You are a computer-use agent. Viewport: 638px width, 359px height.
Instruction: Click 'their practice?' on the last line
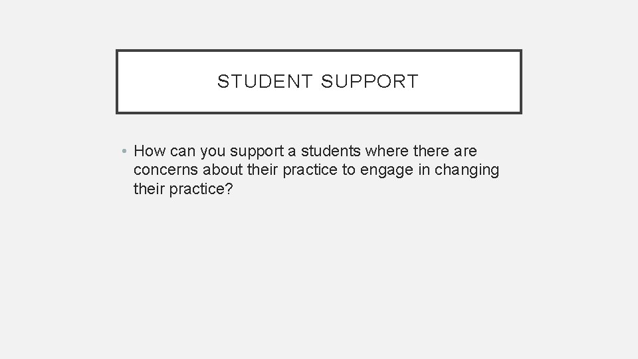click(183, 188)
